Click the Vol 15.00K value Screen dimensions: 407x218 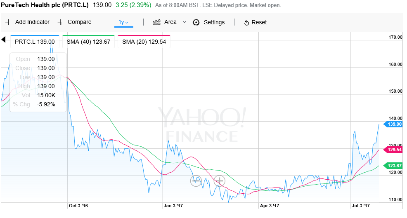[x=46, y=95]
